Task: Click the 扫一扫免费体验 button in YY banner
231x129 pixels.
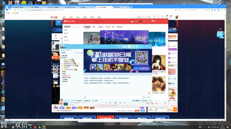Action: pos(141,68)
